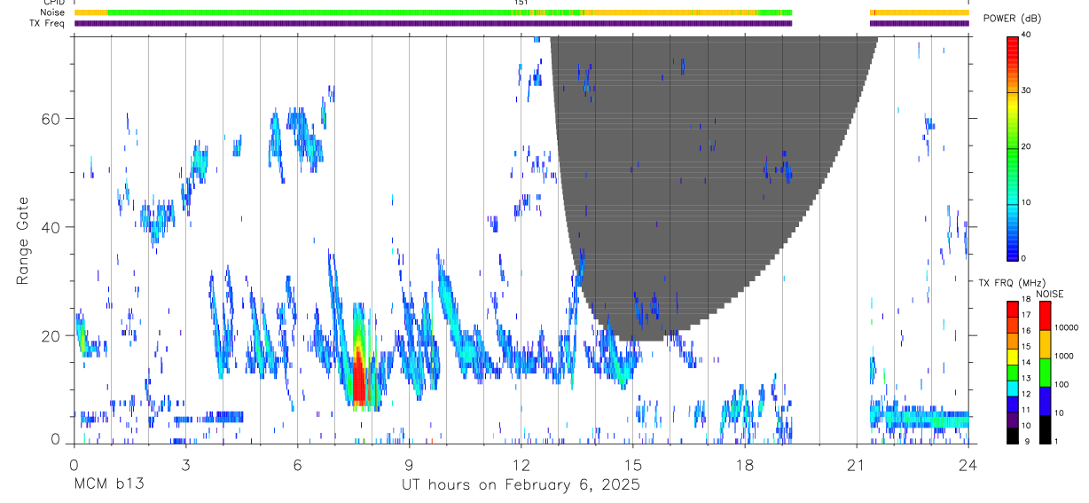Select the 14 MHz label on the TX frequency legend
Image resolution: width=1089 pixels, height=503 pixels.
click(x=1025, y=362)
